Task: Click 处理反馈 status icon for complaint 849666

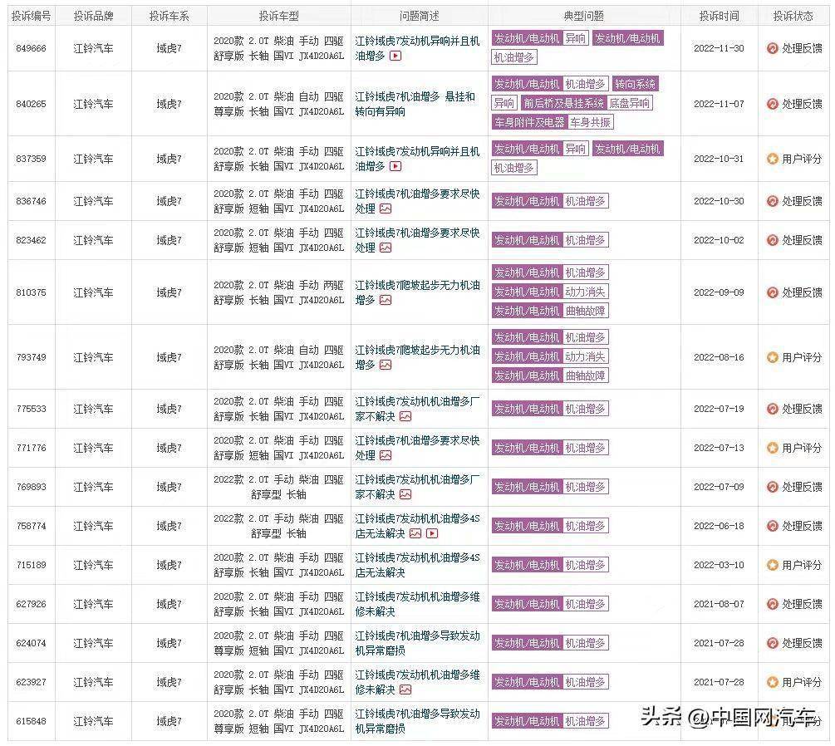Action: tap(772, 48)
